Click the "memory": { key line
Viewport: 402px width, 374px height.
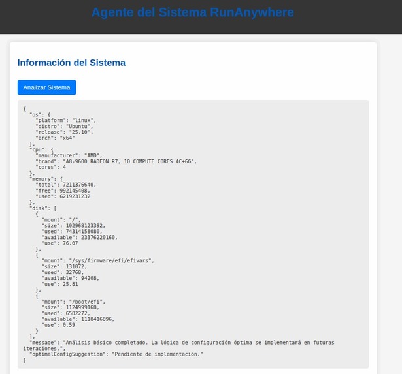46,179
